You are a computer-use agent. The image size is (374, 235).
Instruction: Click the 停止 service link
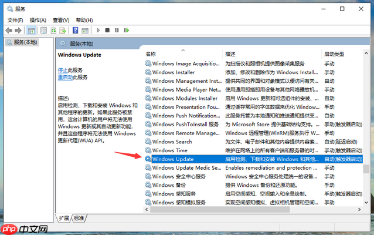click(63, 70)
